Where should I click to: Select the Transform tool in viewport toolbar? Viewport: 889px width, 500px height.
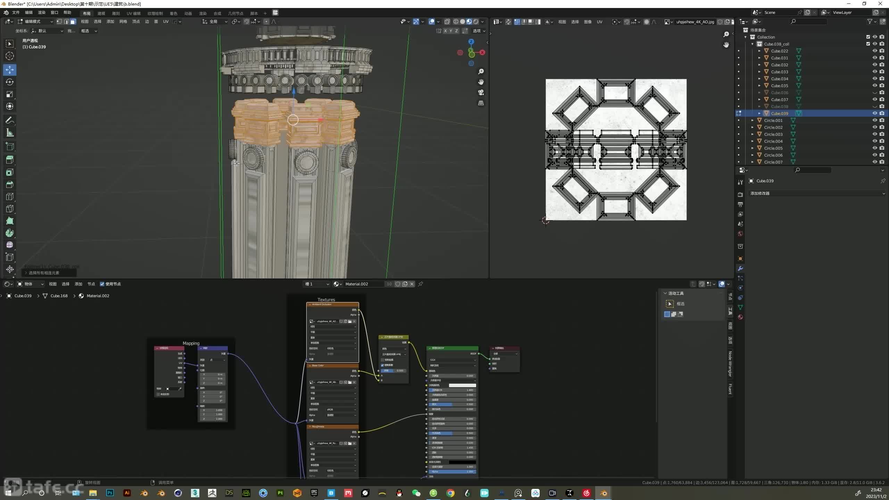(10, 106)
